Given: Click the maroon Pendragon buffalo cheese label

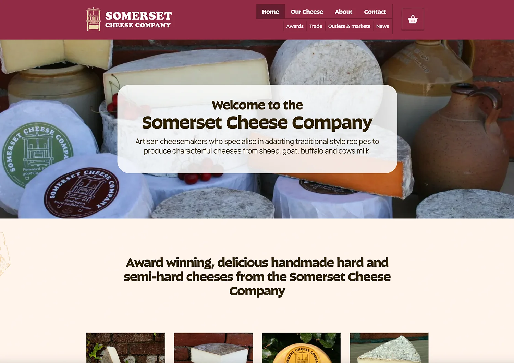Looking at the screenshot, I should click(81, 193).
